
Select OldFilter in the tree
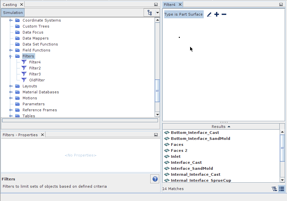(x=37, y=80)
